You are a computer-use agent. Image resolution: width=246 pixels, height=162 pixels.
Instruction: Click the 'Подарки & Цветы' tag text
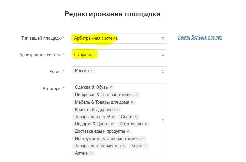[x=92, y=124]
